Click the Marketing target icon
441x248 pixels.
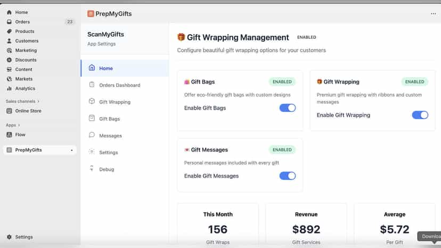[9, 51]
